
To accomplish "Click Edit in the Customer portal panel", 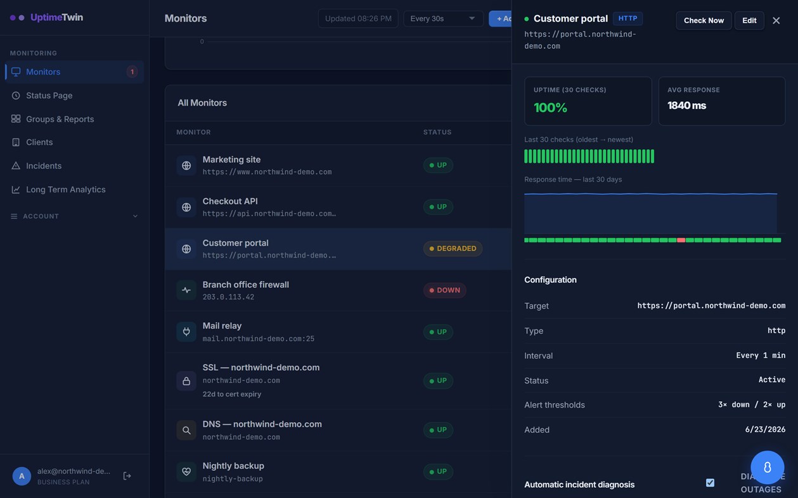I will 749,20.
